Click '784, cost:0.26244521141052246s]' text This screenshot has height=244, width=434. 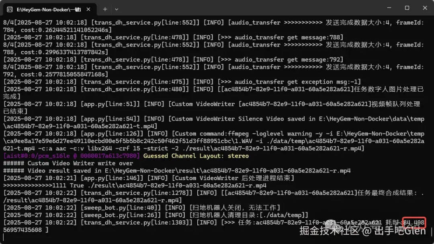57,30
